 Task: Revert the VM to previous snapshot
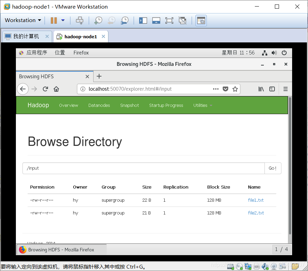tap(112, 20)
